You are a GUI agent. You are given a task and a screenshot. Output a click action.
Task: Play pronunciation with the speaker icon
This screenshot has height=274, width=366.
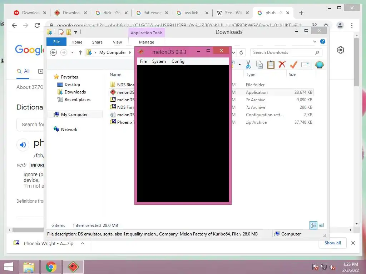click(x=23, y=145)
